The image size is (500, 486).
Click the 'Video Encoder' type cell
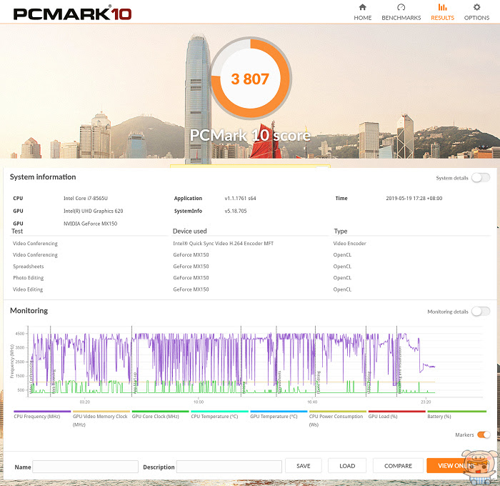click(349, 244)
